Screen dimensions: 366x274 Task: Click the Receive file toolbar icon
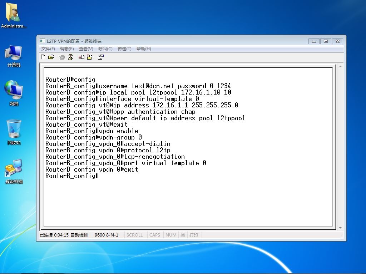(90, 57)
